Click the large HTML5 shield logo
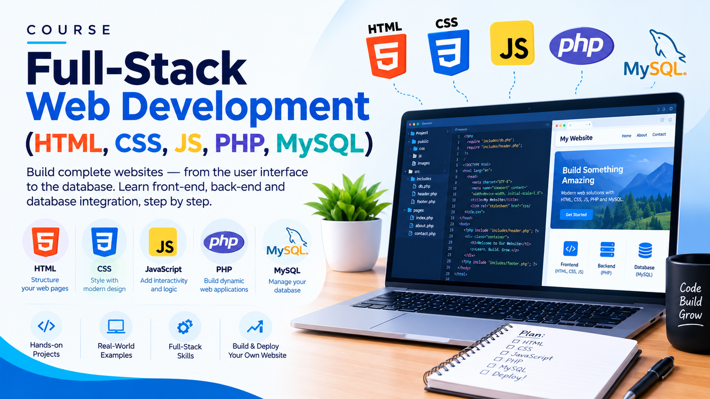Image resolution: width=710 pixels, height=399 pixels. (x=386, y=56)
